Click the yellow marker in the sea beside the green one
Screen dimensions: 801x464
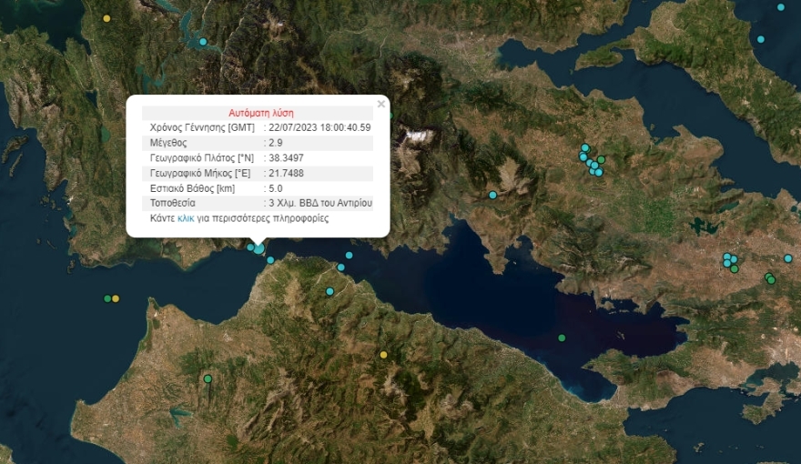[x=116, y=298]
